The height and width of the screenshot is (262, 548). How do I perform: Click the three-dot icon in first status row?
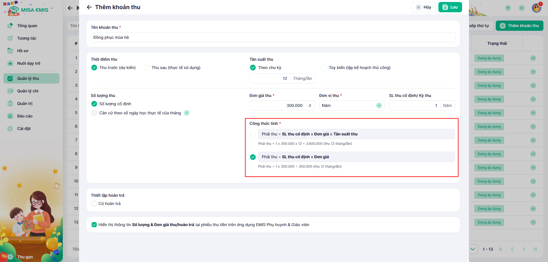[x=533, y=58]
